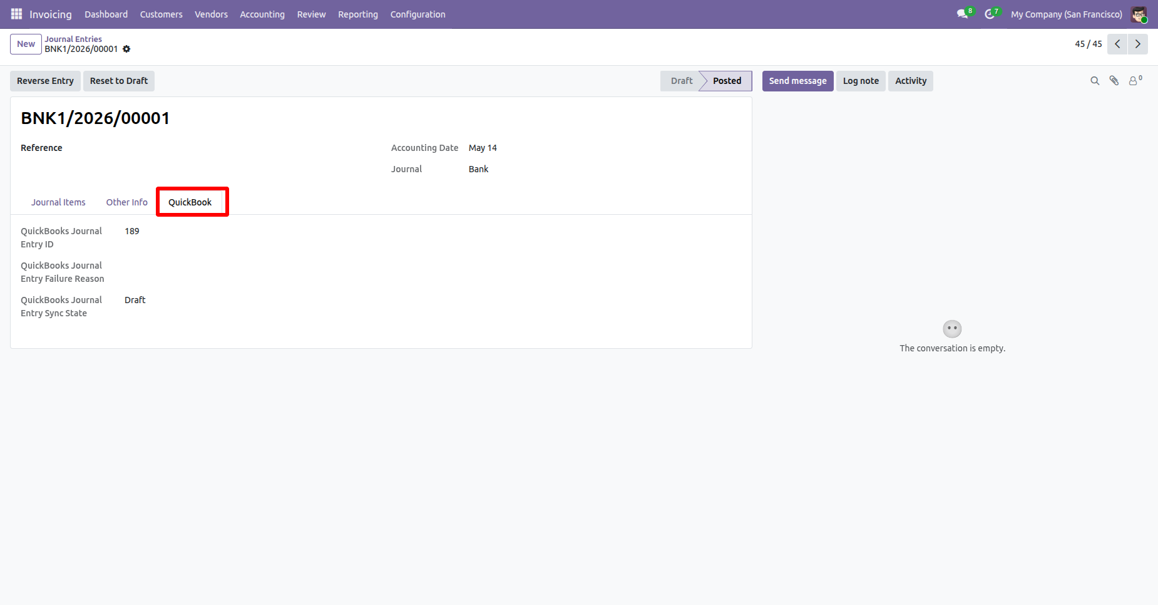The width and height of the screenshot is (1158, 605).
Task: Open the conversations chat bubble icon
Action: [x=962, y=14]
